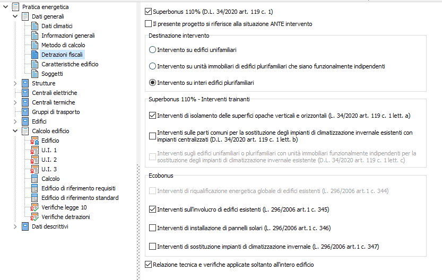The image size is (442, 280).
Task: Click the dotted vertical panel splitter
Action: [138, 222]
